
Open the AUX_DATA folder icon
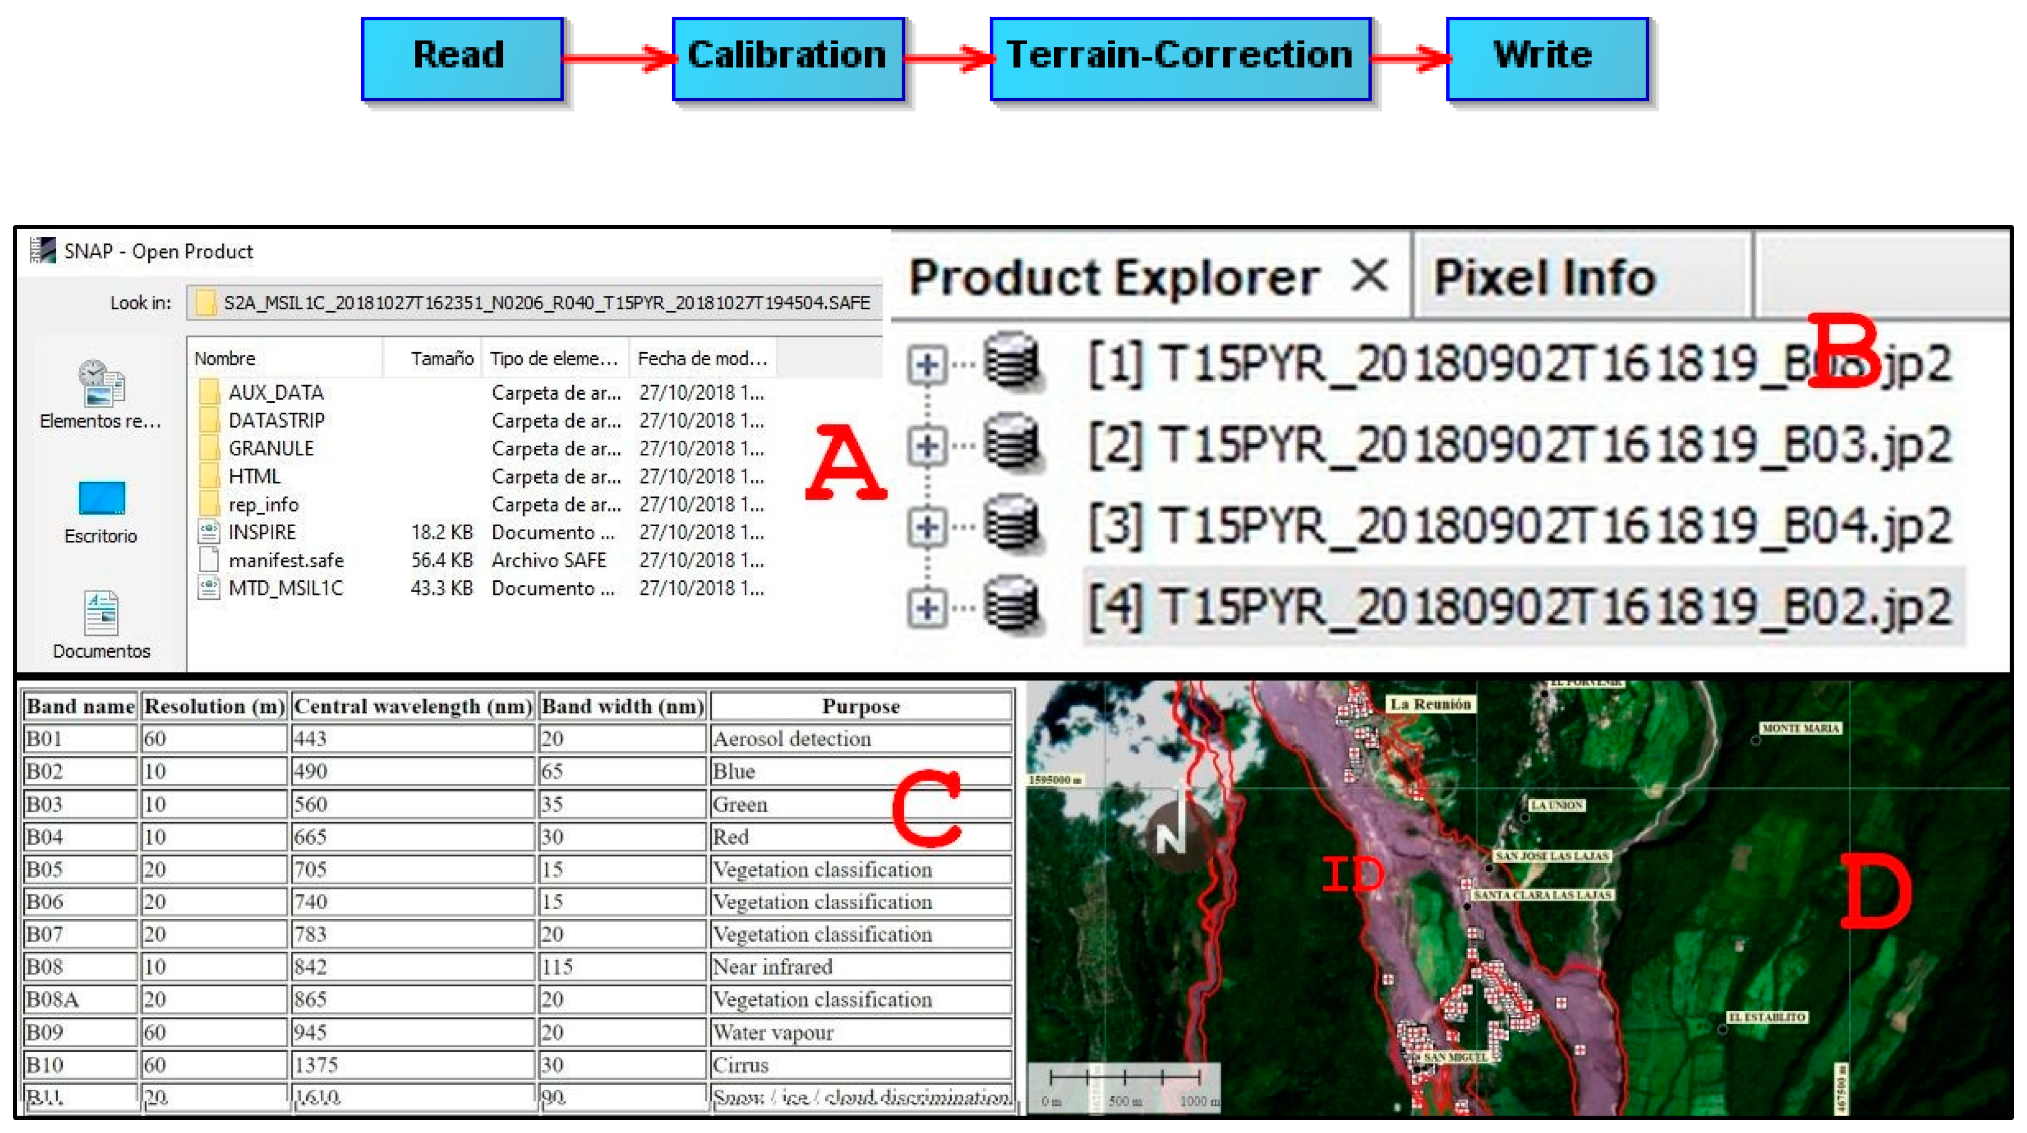click(209, 392)
